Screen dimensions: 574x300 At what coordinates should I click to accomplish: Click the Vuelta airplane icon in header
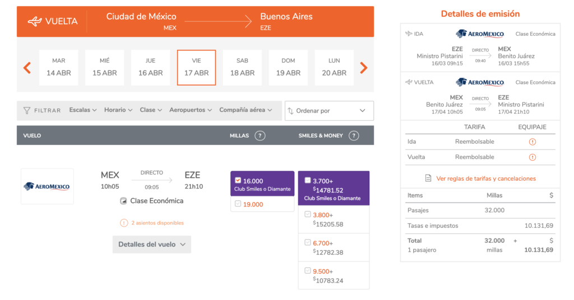34,21
